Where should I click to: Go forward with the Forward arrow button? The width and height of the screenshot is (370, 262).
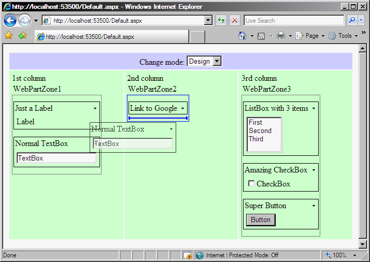[x=24, y=21]
